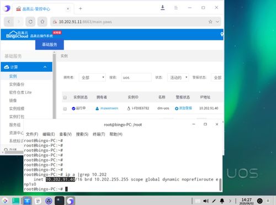This screenshot has width=276, height=205.
Task: Open the terminal File (F) menu
Action: [x=32, y=134]
